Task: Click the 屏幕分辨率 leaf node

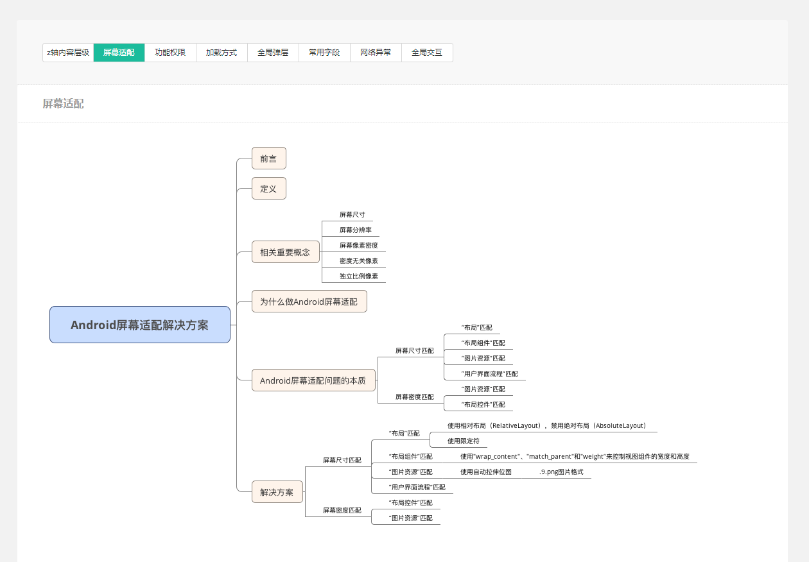Action: (356, 230)
